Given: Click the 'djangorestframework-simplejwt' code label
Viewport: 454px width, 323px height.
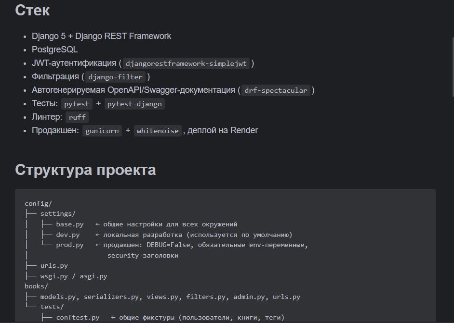Looking at the screenshot, I should point(186,63).
